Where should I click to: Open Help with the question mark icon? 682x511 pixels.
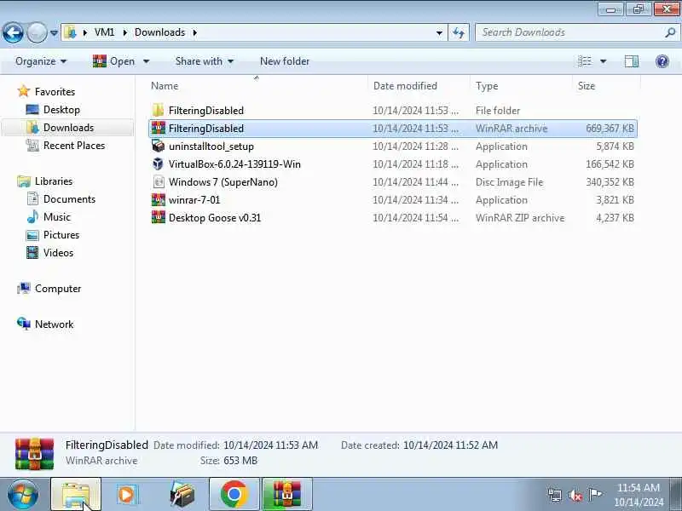click(662, 61)
